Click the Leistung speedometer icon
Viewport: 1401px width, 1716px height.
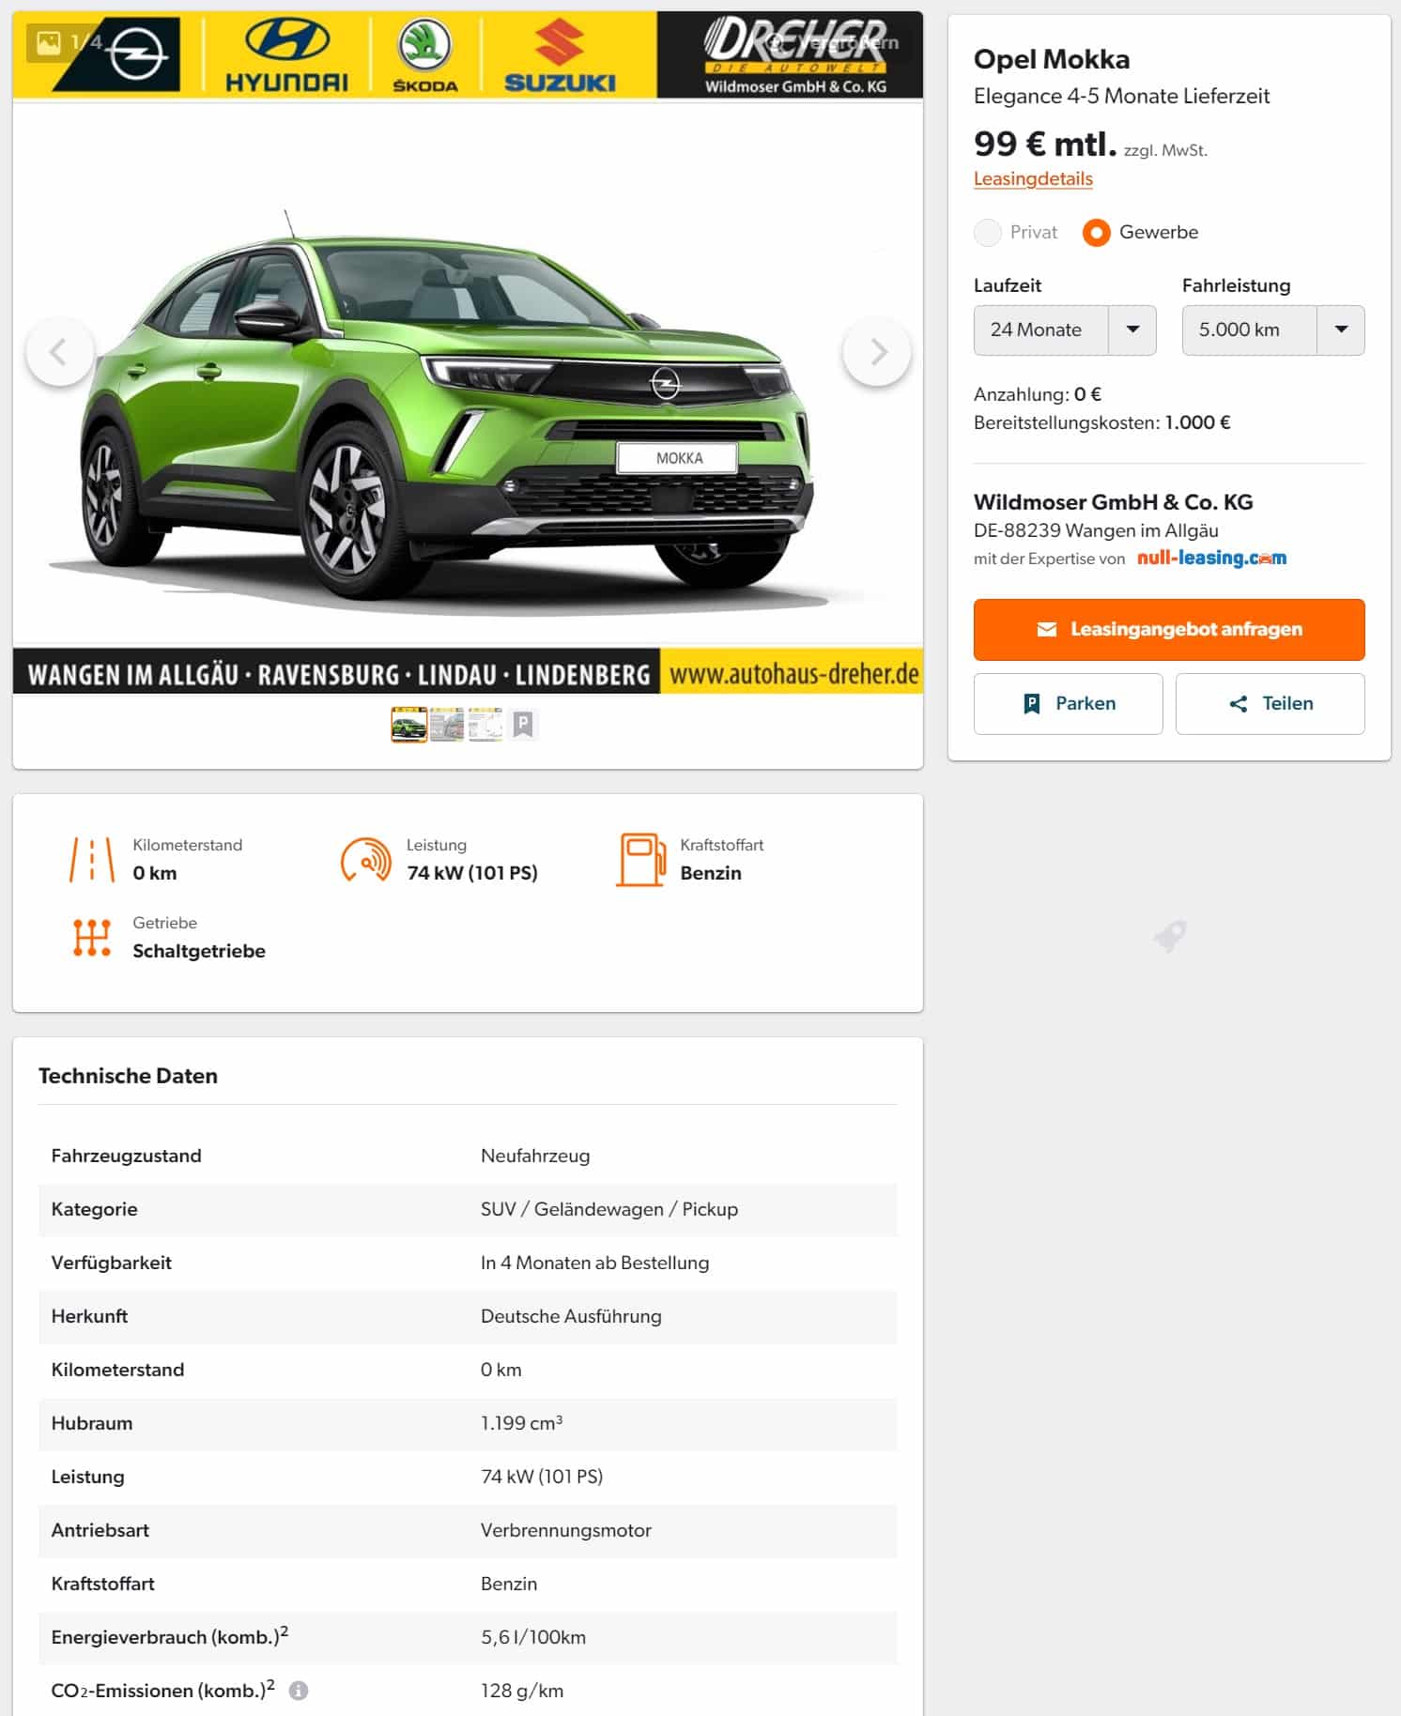365,859
